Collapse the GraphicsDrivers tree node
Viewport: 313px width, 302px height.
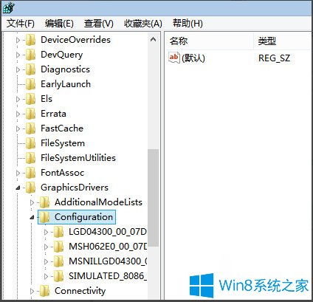point(18,188)
